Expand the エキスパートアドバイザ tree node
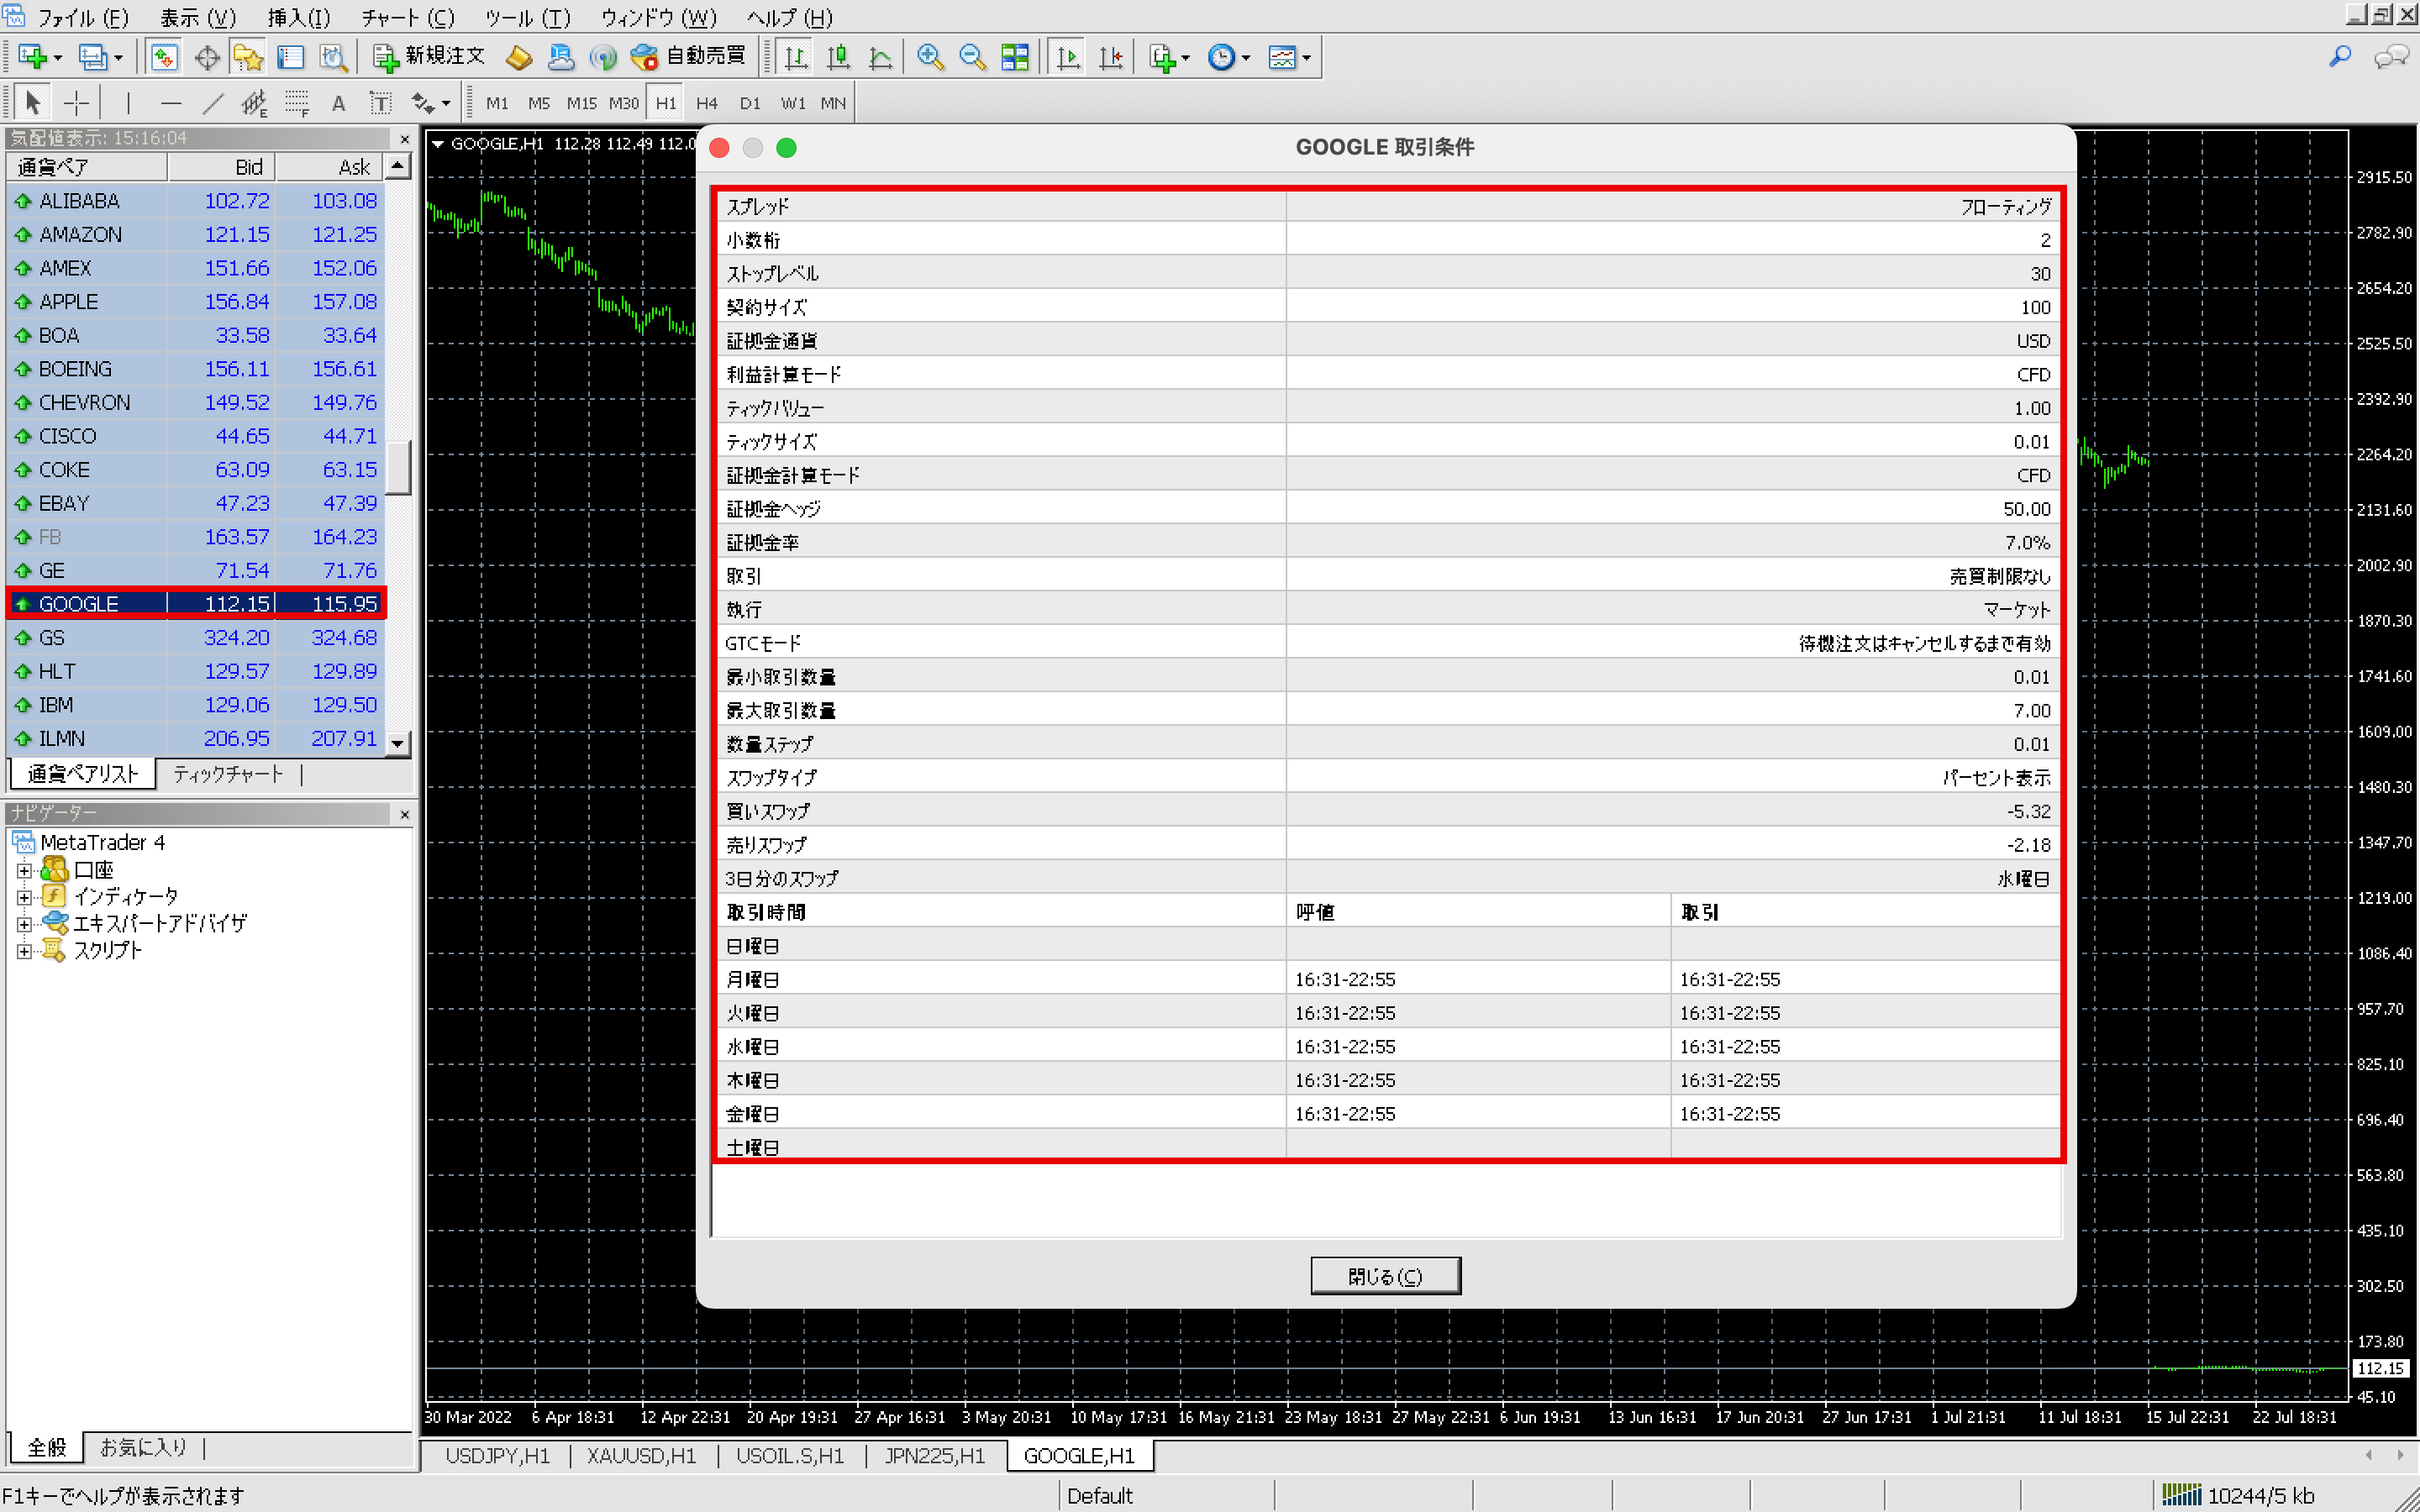 24,924
